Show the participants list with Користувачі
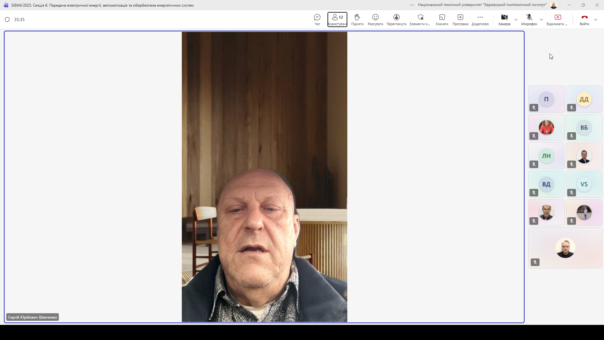This screenshot has height=340, width=604. pyautogui.click(x=337, y=19)
